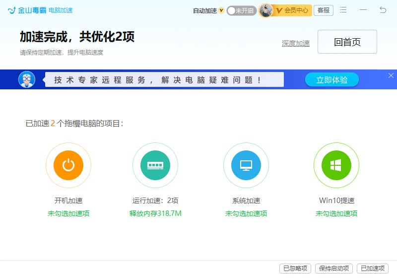Open the 已加速项 accelerated items list
The height and width of the screenshot is (278, 397).
tap(373, 269)
